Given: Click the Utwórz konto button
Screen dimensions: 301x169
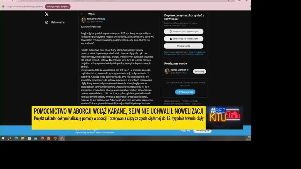Looking at the screenshot, I should (183, 46).
